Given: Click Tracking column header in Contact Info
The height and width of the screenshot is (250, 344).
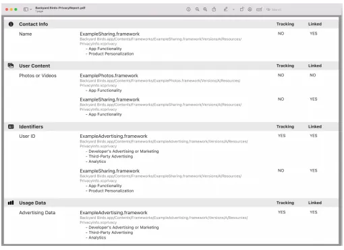Looking at the screenshot, I should (x=285, y=24).
